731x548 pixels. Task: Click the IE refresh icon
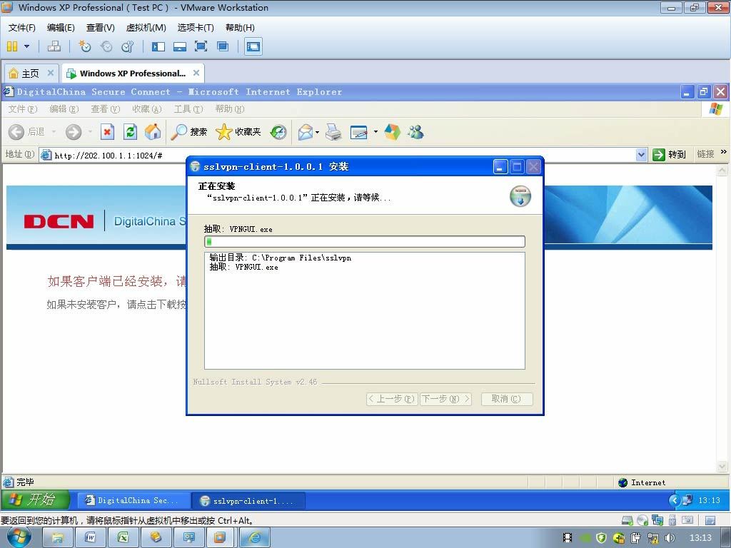(130, 132)
